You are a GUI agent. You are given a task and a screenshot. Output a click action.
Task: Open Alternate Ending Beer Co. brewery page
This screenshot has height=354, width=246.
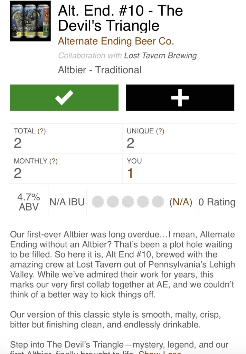point(116,41)
